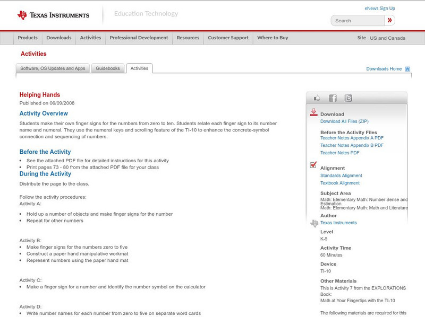
Task: Switch to Software, OS Updates and Apps tab
Action: tap(53, 68)
